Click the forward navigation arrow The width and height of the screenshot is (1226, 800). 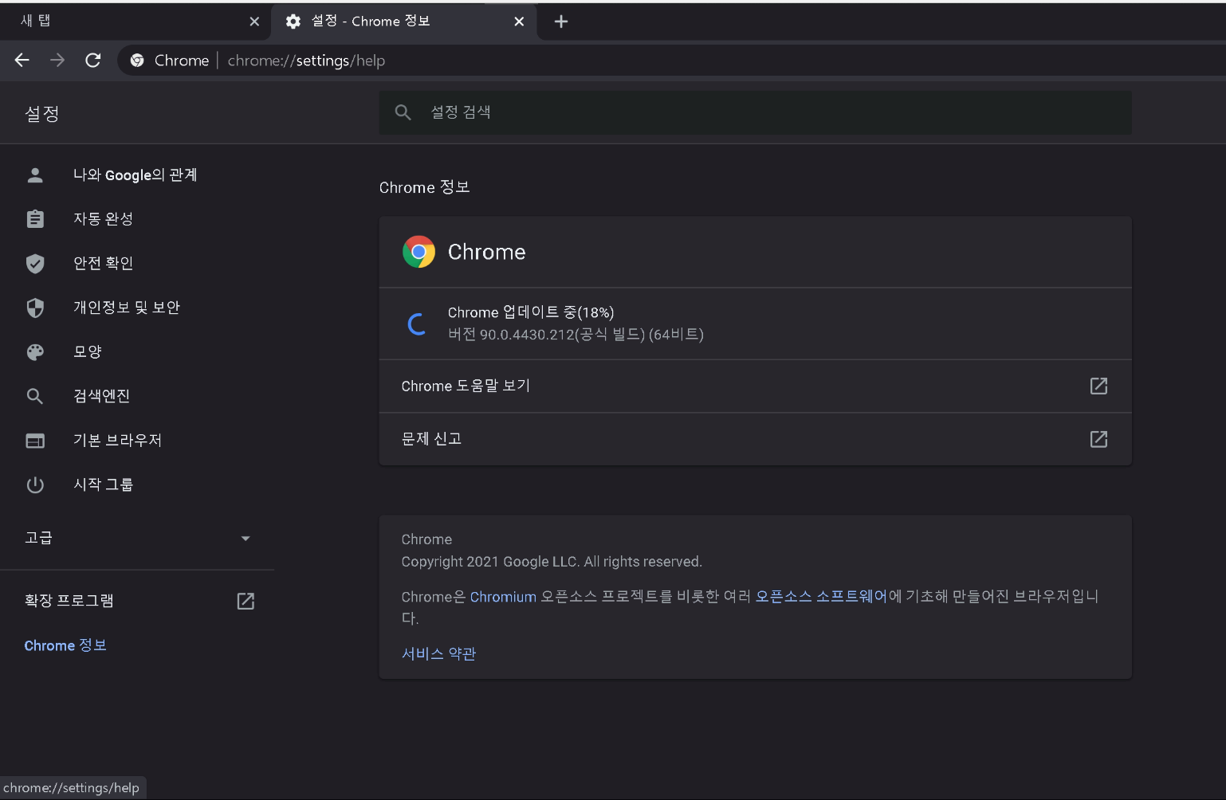coord(57,61)
